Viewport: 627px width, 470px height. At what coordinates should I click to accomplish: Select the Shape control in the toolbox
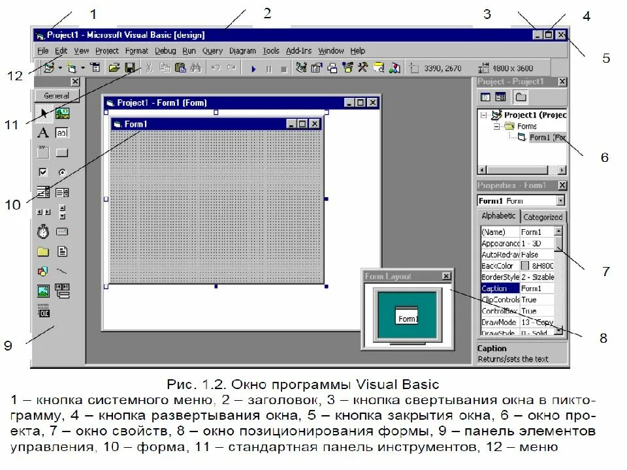pyautogui.click(x=42, y=272)
